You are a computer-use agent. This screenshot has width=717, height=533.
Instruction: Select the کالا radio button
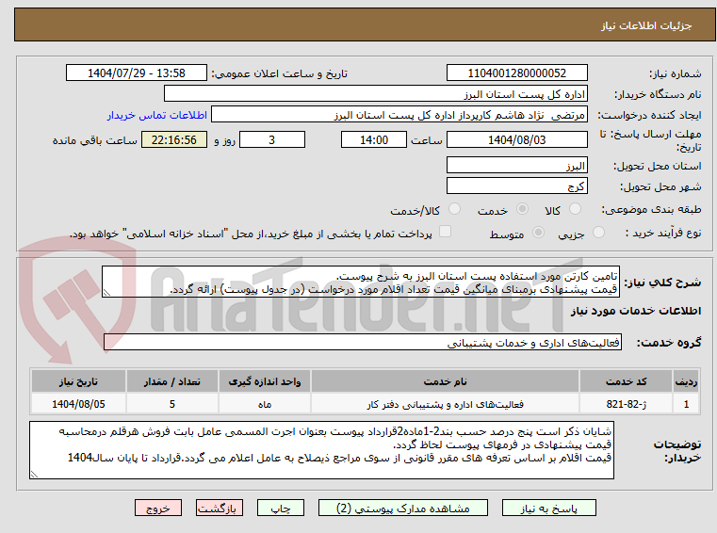[x=575, y=209]
